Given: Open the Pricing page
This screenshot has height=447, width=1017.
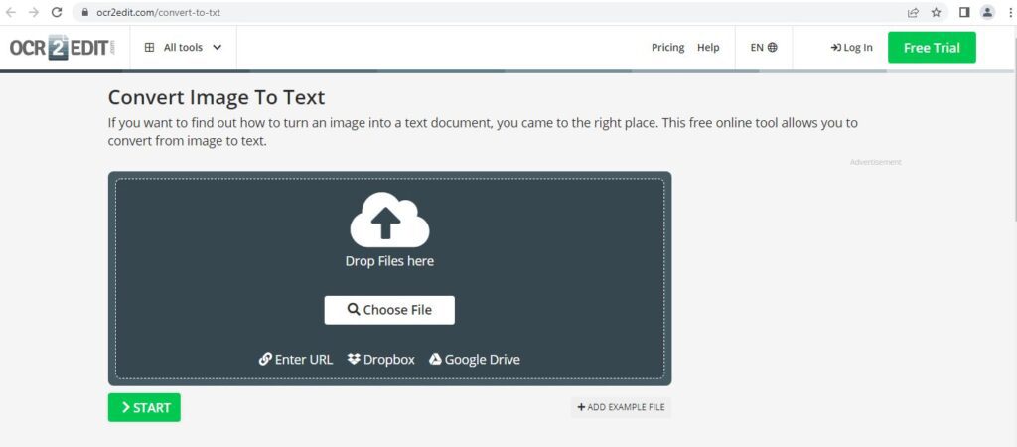Looking at the screenshot, I should tap(668, 48).
